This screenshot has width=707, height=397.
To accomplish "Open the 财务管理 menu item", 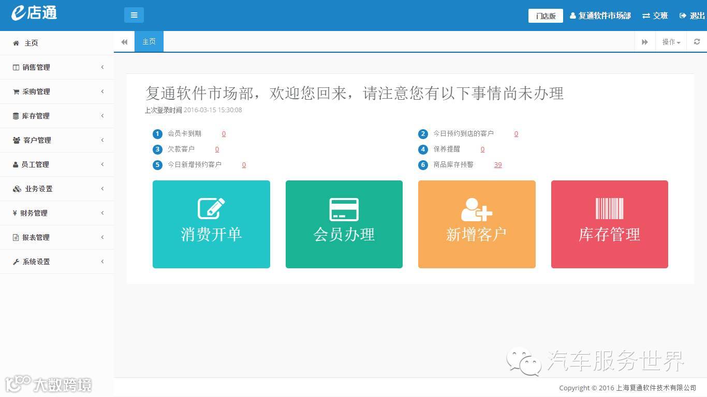I will point(57,213).
